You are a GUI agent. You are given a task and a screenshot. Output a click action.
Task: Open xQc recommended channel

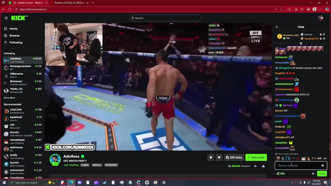pos(23,126)
